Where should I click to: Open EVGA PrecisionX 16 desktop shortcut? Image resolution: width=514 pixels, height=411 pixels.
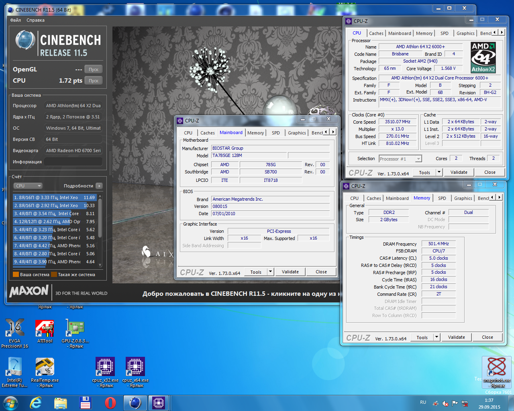(x=14, y=333)
